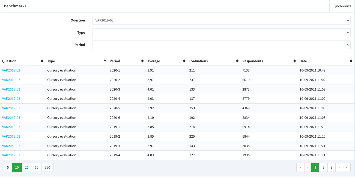Select period cell 2020-4
Image resolution: width=355 pixels, height=177 pixels.
[x=115, y=99]
